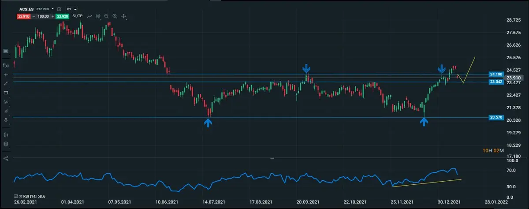
Task: Select the rectangle drawing tool
Action: [6, 93]
